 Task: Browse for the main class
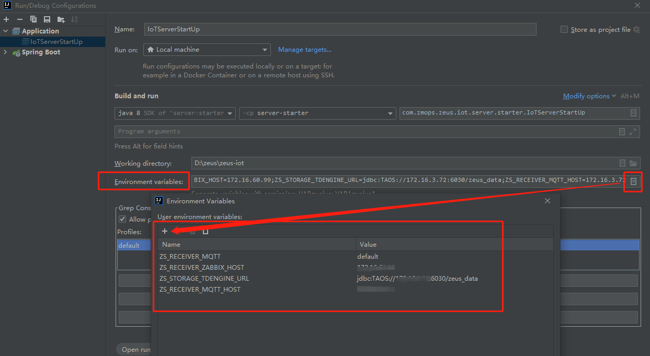pyautogui.click(x=633, y=113)
